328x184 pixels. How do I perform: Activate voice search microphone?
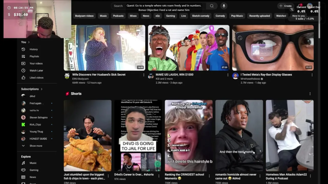(x=224, y=6)
